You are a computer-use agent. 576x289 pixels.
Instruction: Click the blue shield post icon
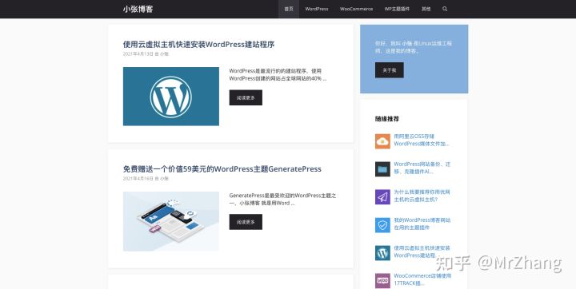tap(382, 225)
